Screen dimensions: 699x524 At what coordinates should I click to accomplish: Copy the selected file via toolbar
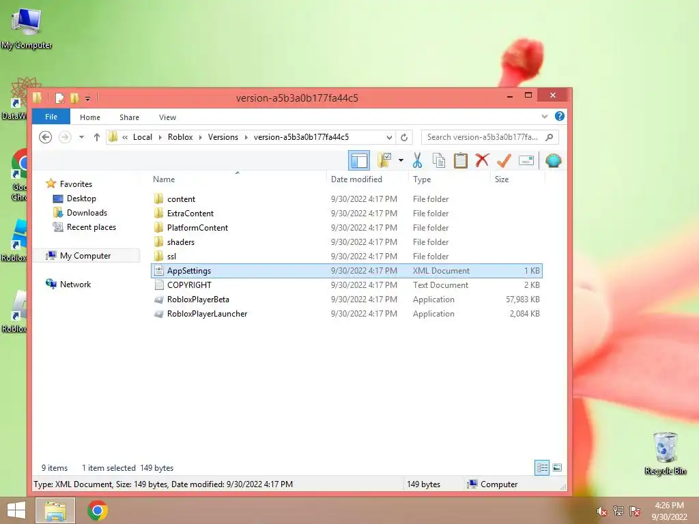439,160
